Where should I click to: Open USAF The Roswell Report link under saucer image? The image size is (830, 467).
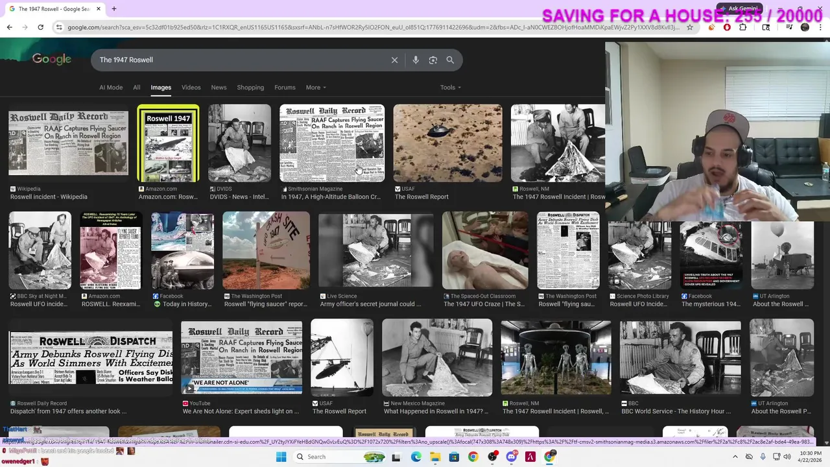coord(421,197)
